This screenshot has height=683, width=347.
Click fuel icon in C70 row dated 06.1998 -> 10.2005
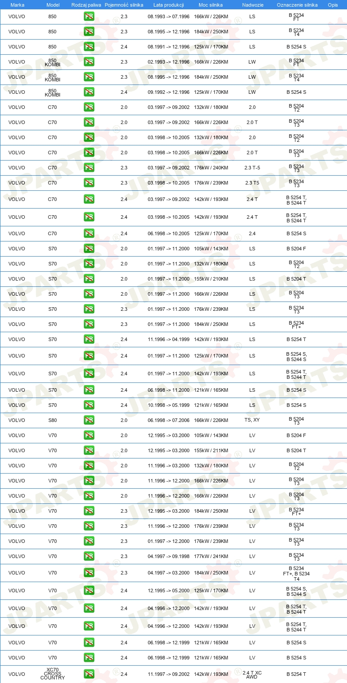point(89,234)
